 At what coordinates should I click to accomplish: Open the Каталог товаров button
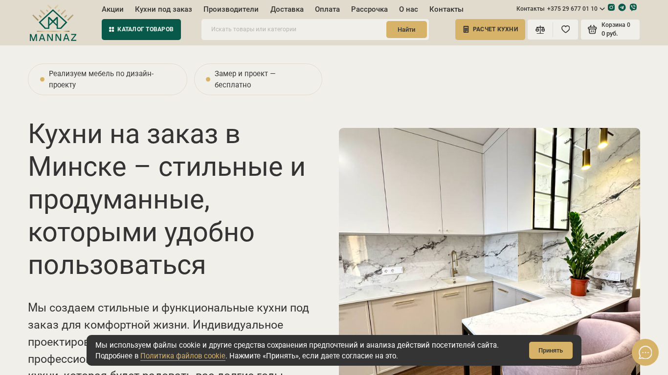tap(141, 29)
